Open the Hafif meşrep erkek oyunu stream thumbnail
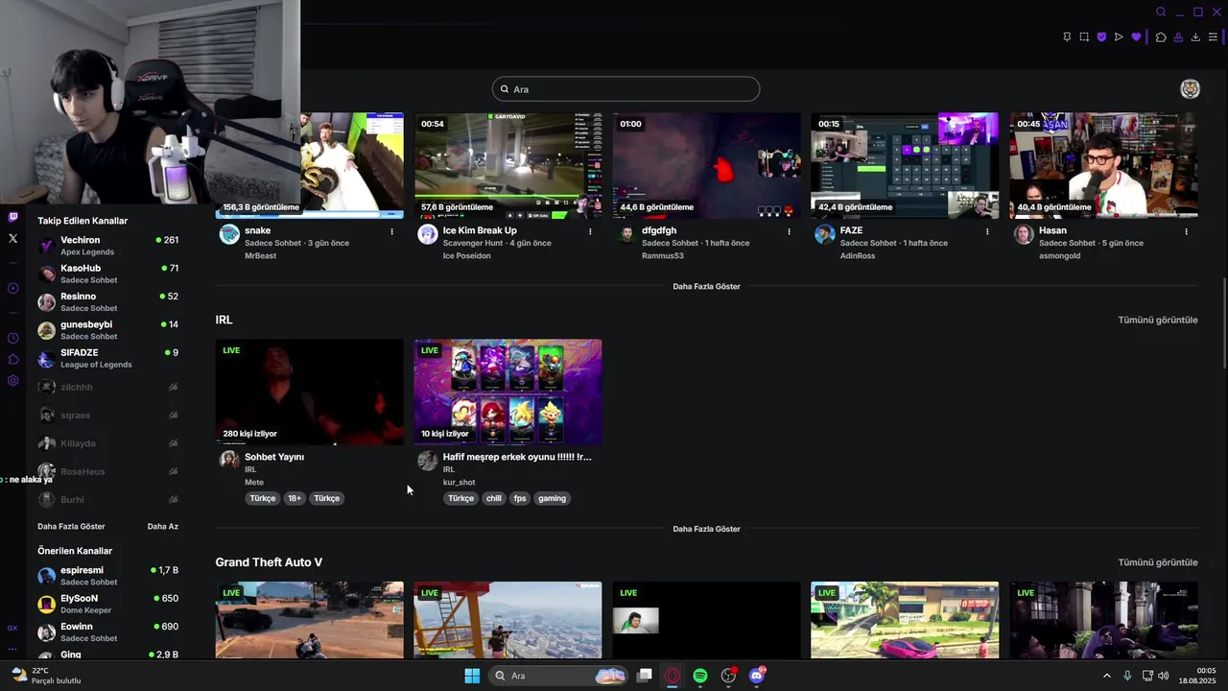Screen dimensions: 1228x691 pyautogui.click(x=508, y=392)
